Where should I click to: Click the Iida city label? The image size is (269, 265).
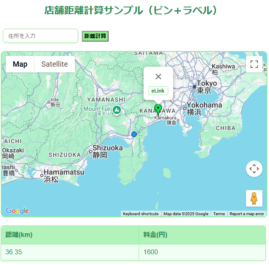[x=56, y=102]
